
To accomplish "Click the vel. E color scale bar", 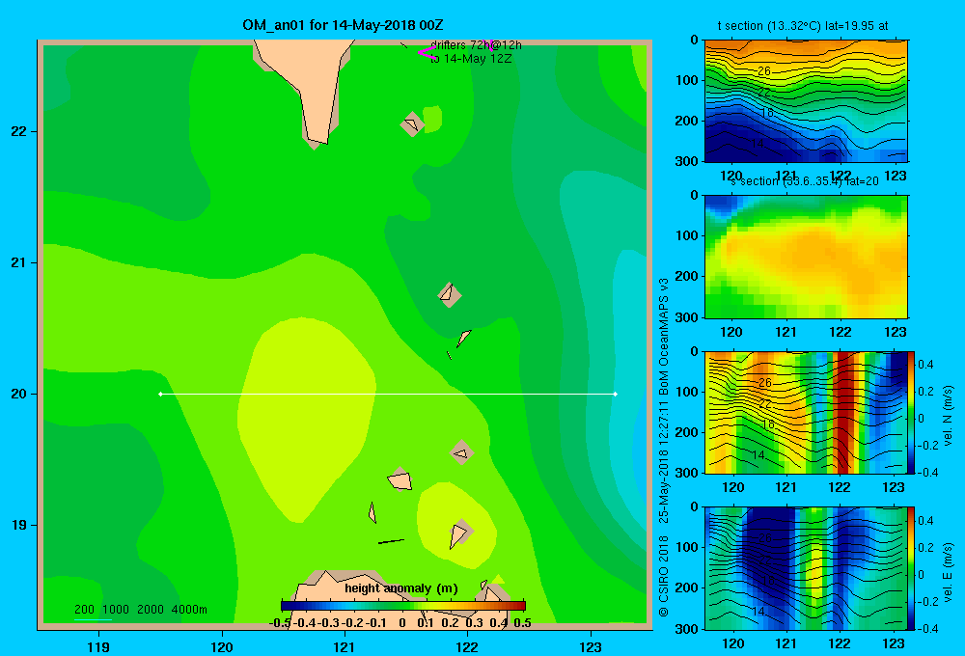I will [911, 569].
